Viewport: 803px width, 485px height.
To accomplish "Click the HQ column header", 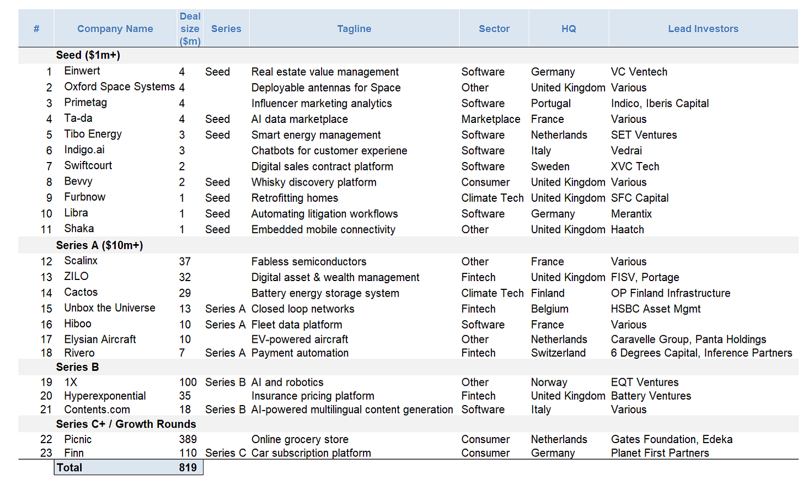I will (569, 29).
